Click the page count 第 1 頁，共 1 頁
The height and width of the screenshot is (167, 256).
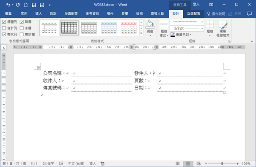pyautogui.click(x=14, y=164)
